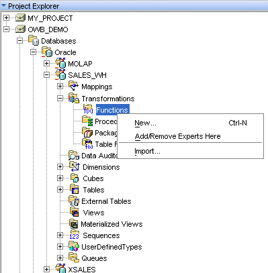The width and height of the screenshot is (268, 273).
Task: Select the Mappings tree label
Action: pos(97,87)
